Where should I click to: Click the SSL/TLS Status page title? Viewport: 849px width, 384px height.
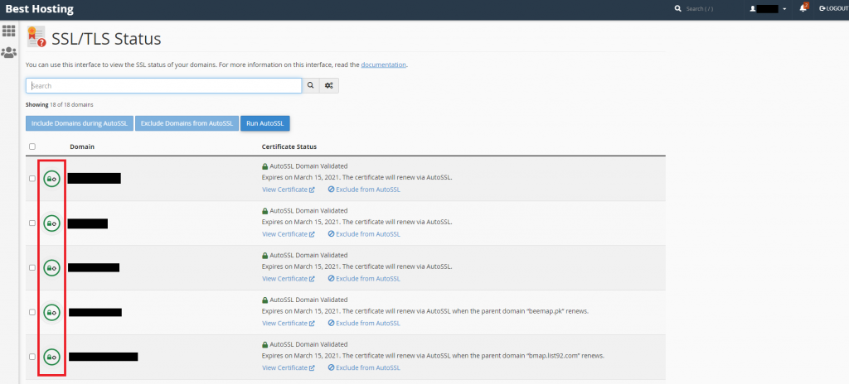coord(106,39)
